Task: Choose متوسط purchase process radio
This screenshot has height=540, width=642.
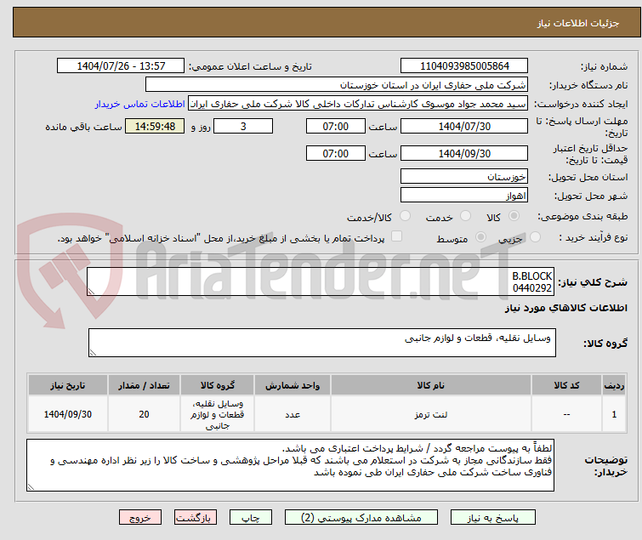Action: [x=480, y=237]
